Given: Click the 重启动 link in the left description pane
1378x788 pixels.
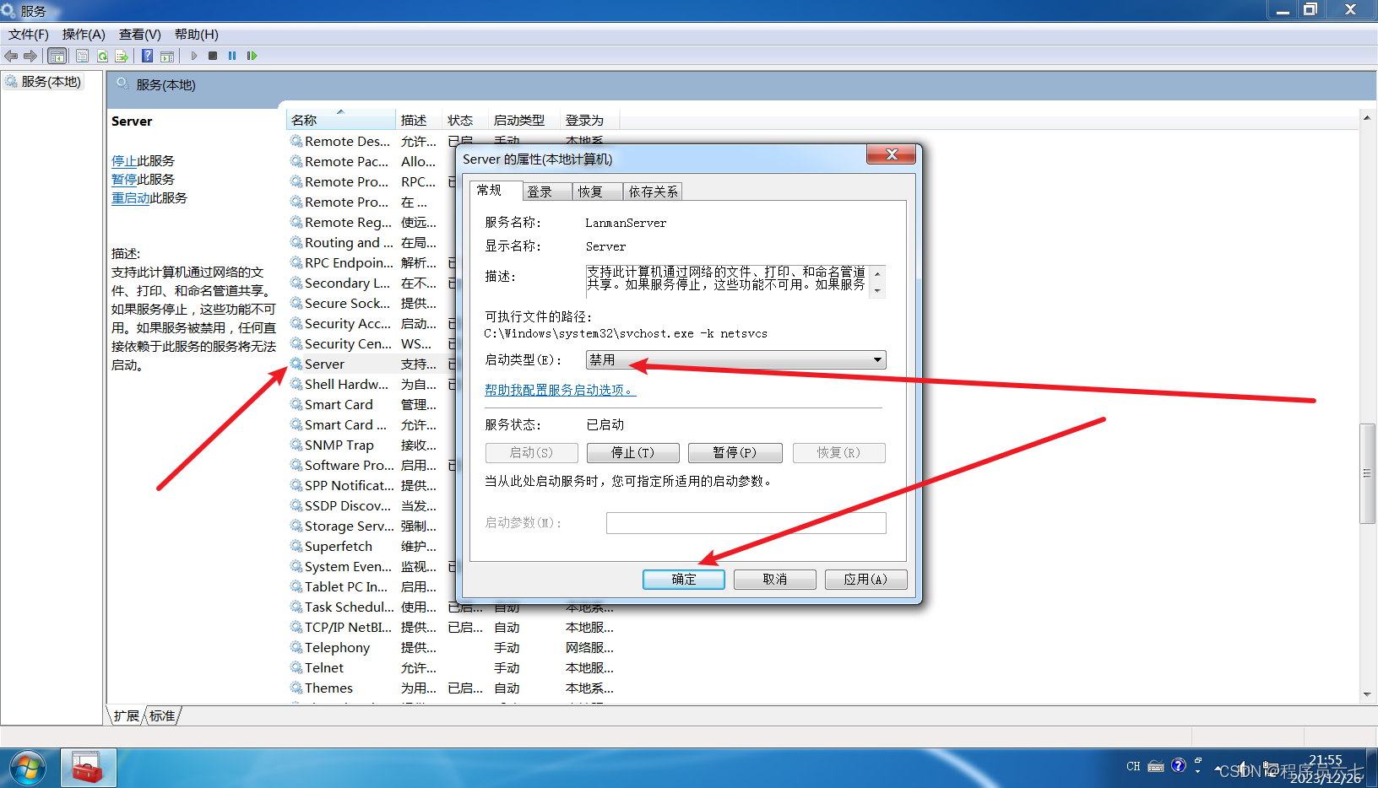Looking at the screenshot, I should coord(130,197).
